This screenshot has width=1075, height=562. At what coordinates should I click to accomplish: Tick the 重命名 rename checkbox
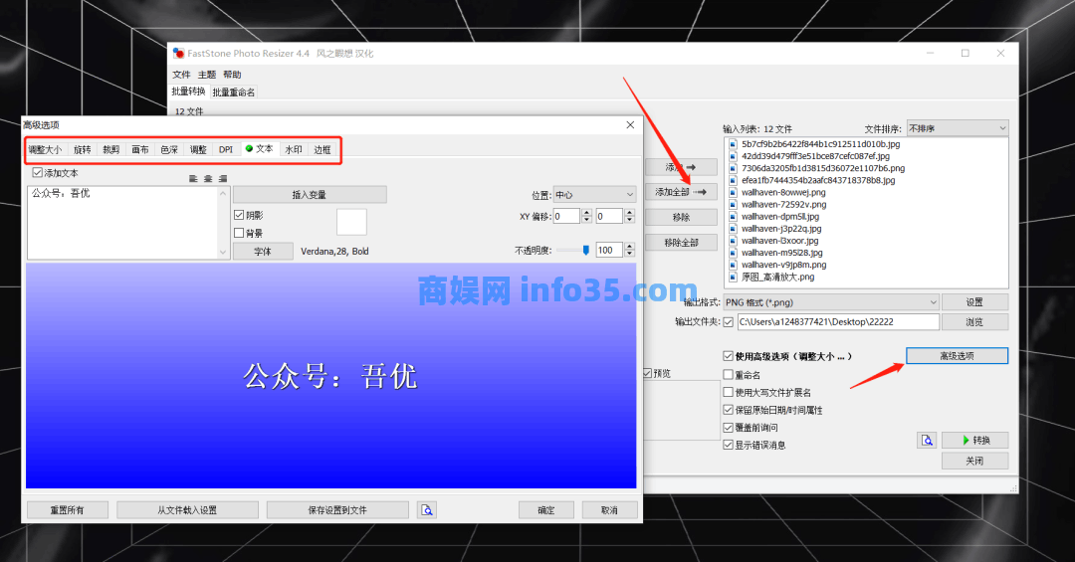[x=729, y=375]
